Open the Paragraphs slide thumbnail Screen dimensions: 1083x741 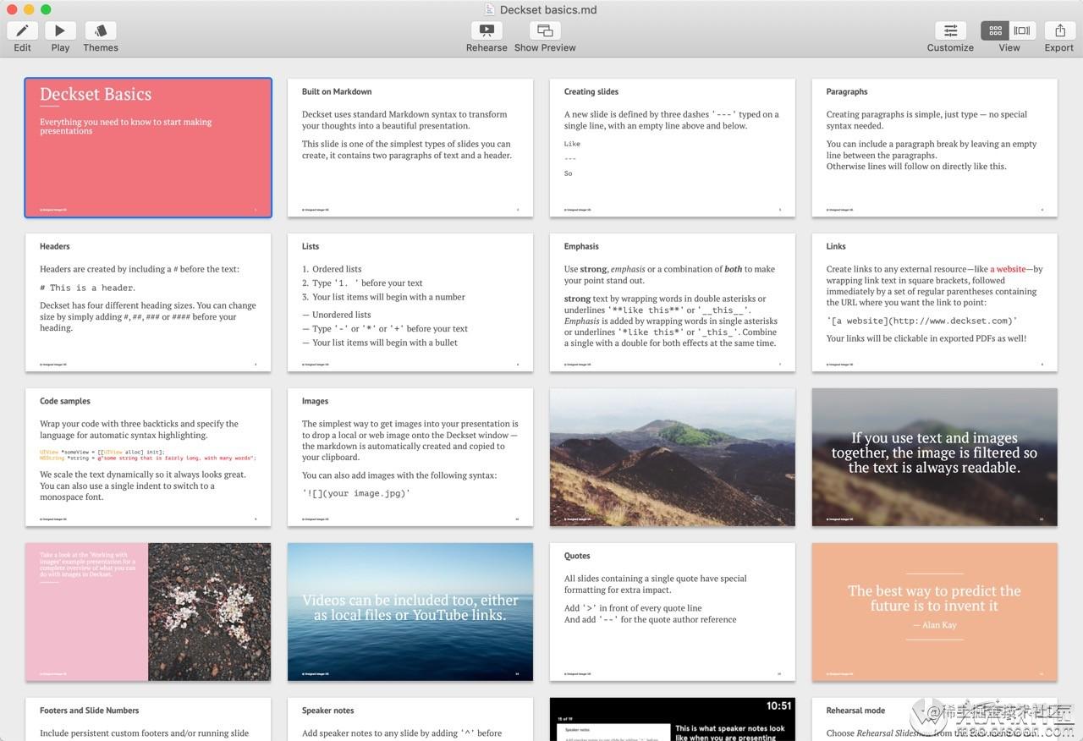(x=935, y=148)
